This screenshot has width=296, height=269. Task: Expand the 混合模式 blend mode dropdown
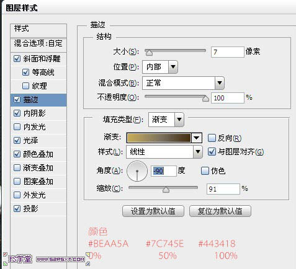point(183,83)
